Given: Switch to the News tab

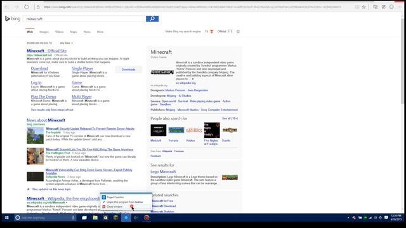Looking at the screenshot, I should click(87, 32).
